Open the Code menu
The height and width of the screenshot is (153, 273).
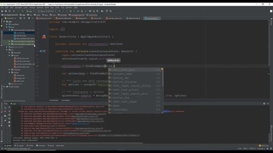click(26, 8)
